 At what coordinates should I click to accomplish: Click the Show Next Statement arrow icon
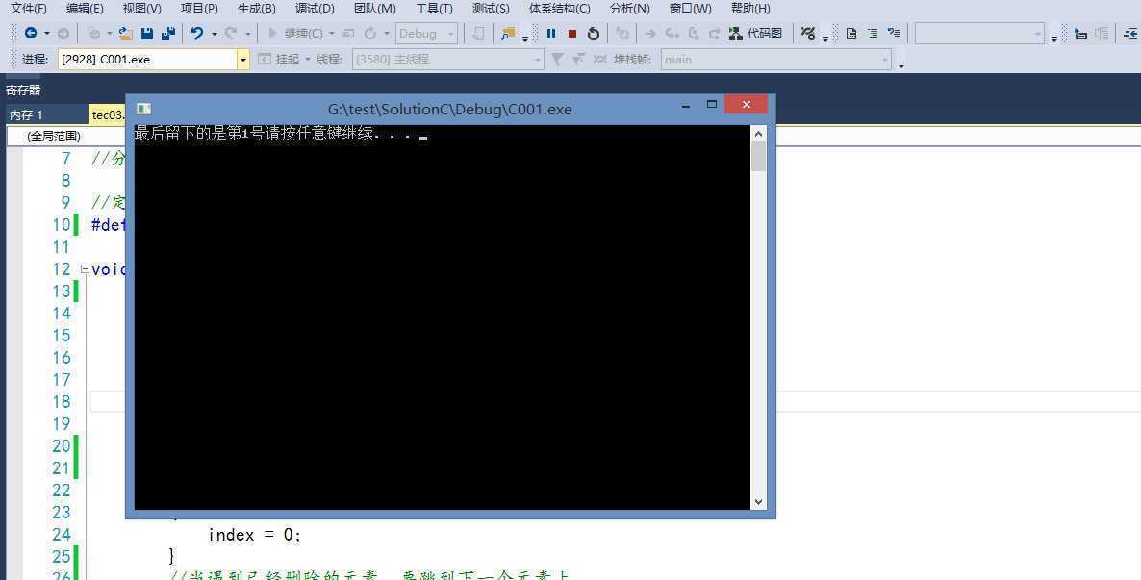pyautogui.click(x=650, y=34)
